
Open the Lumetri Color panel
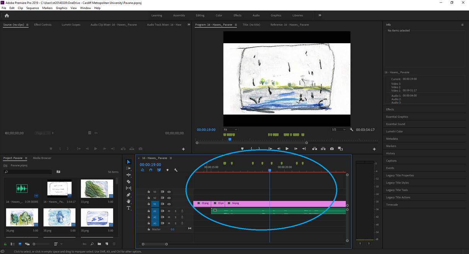[x=394, y=131]
